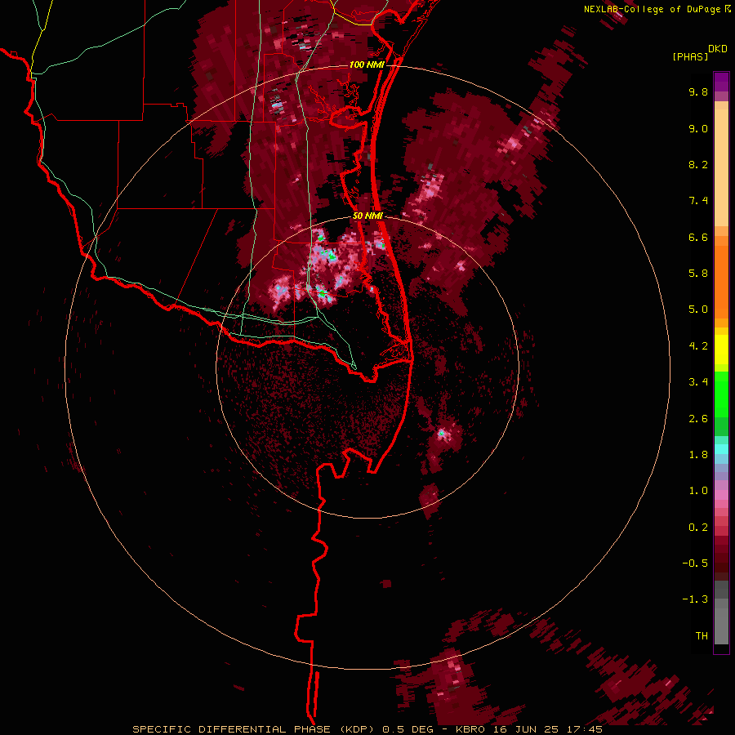The image size is (735, 735).
Task: Click the 3.4 color scale value
Action: click(698, 382)
